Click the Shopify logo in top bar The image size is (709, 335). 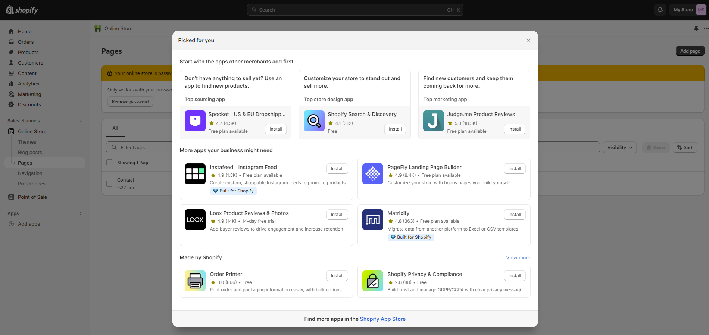(x=22, y=10)
